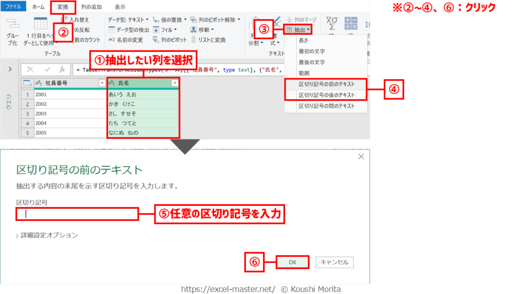Click the statistics sigma icon in ribbon
This screenshot has height=294, width=522.
pyautogui.click(x=331, y=23)
